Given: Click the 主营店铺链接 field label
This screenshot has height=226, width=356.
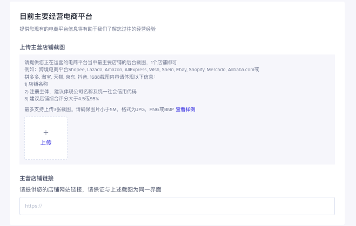Looking at the screenshot, I should pyautogui.click(x=36, y=178).
